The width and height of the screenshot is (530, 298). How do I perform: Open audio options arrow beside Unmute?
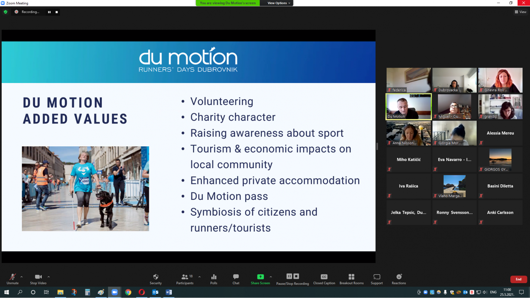pos(22,277)
